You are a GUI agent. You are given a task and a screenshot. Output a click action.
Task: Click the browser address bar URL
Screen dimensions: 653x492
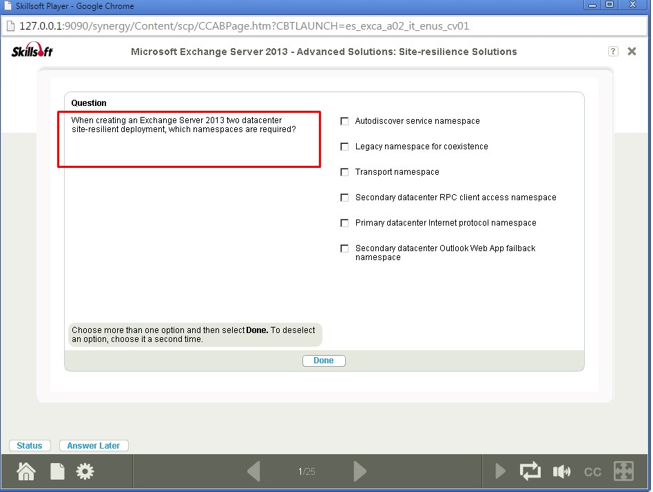coord(244,25)
